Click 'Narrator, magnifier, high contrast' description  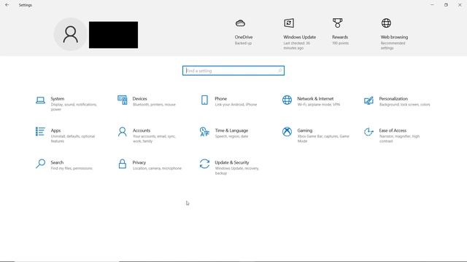click(x=399, y=139)
